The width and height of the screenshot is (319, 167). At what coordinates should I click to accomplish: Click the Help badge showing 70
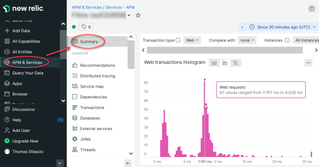(x=60, y=120)
